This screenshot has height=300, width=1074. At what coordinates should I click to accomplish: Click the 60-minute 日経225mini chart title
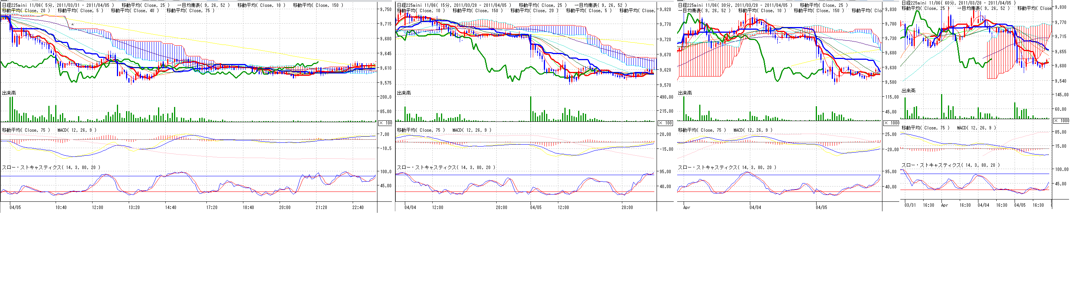[959, 3]
